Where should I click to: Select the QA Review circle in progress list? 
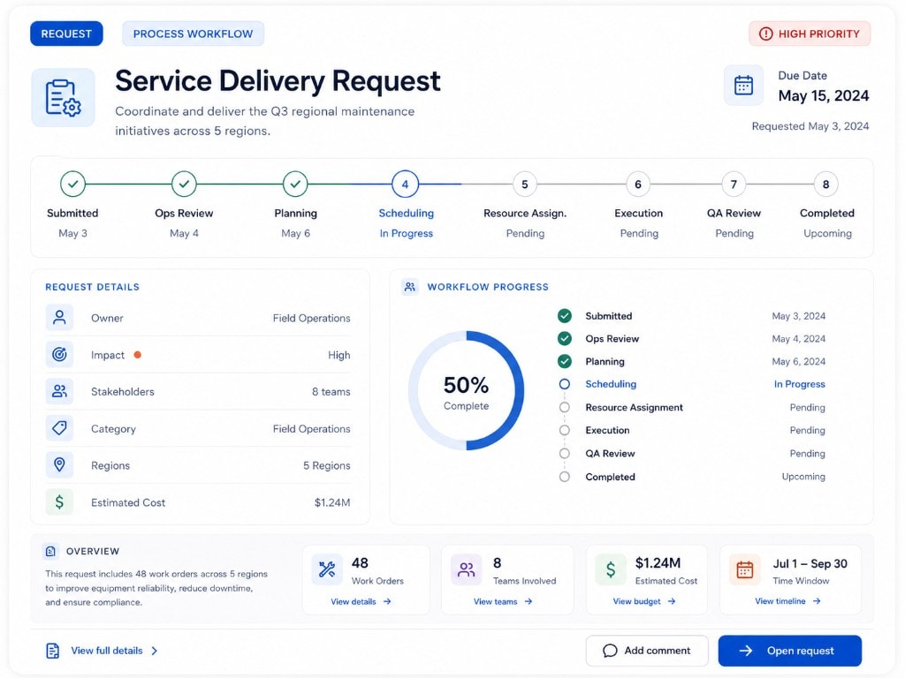click(x=565, y=453)
